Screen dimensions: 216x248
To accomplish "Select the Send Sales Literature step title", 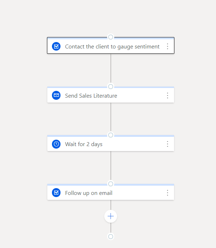I will (91, 96).
